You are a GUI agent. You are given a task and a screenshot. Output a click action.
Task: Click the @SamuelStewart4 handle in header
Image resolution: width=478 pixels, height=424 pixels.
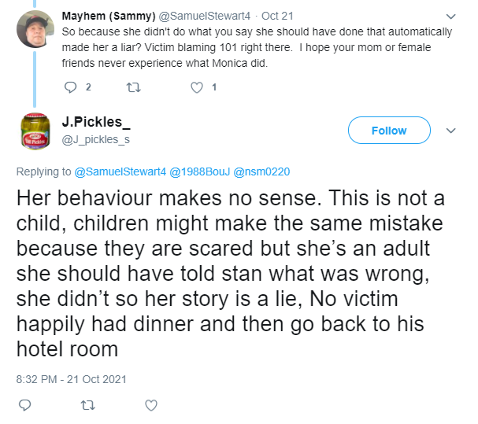pyautogui.click(x=205, y=16)
